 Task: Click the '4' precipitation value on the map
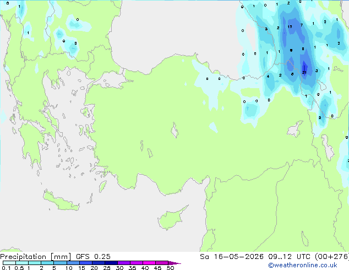[268, 77]
